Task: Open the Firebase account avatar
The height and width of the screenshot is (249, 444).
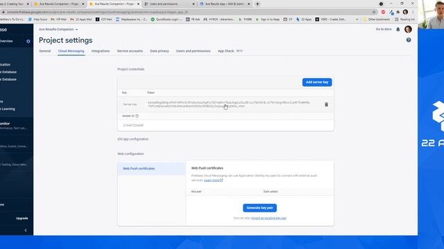Action: tap(408, 29)
